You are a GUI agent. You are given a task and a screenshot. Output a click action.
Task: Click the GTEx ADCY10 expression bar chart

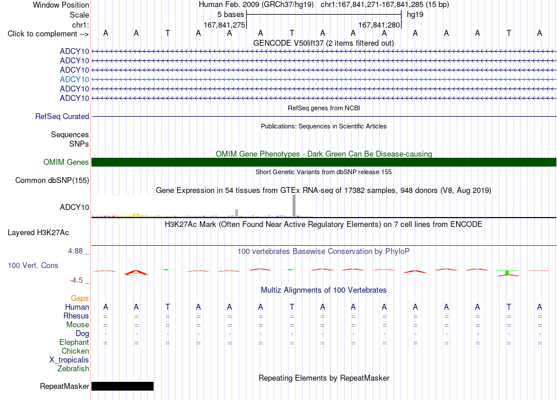[202, 206]
